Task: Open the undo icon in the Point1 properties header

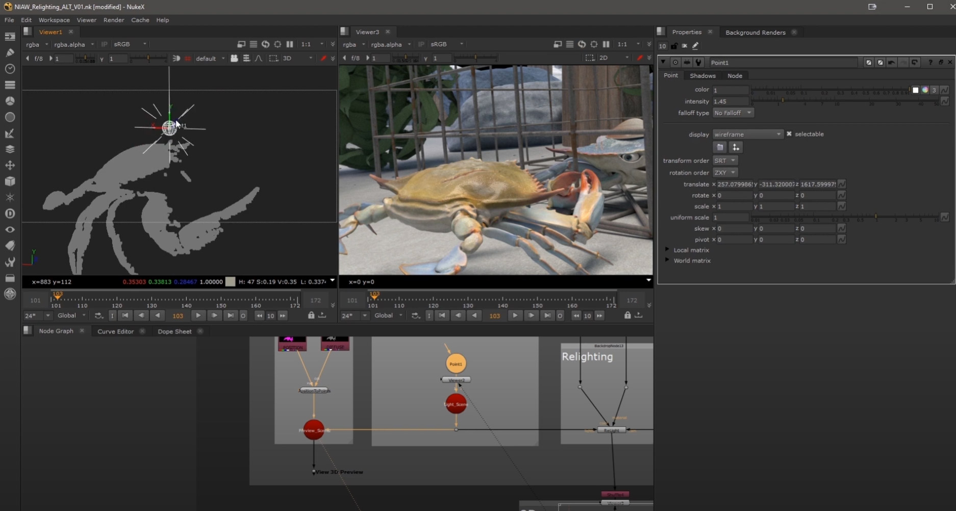Action: pyautogui.click(x=892, y=62)
